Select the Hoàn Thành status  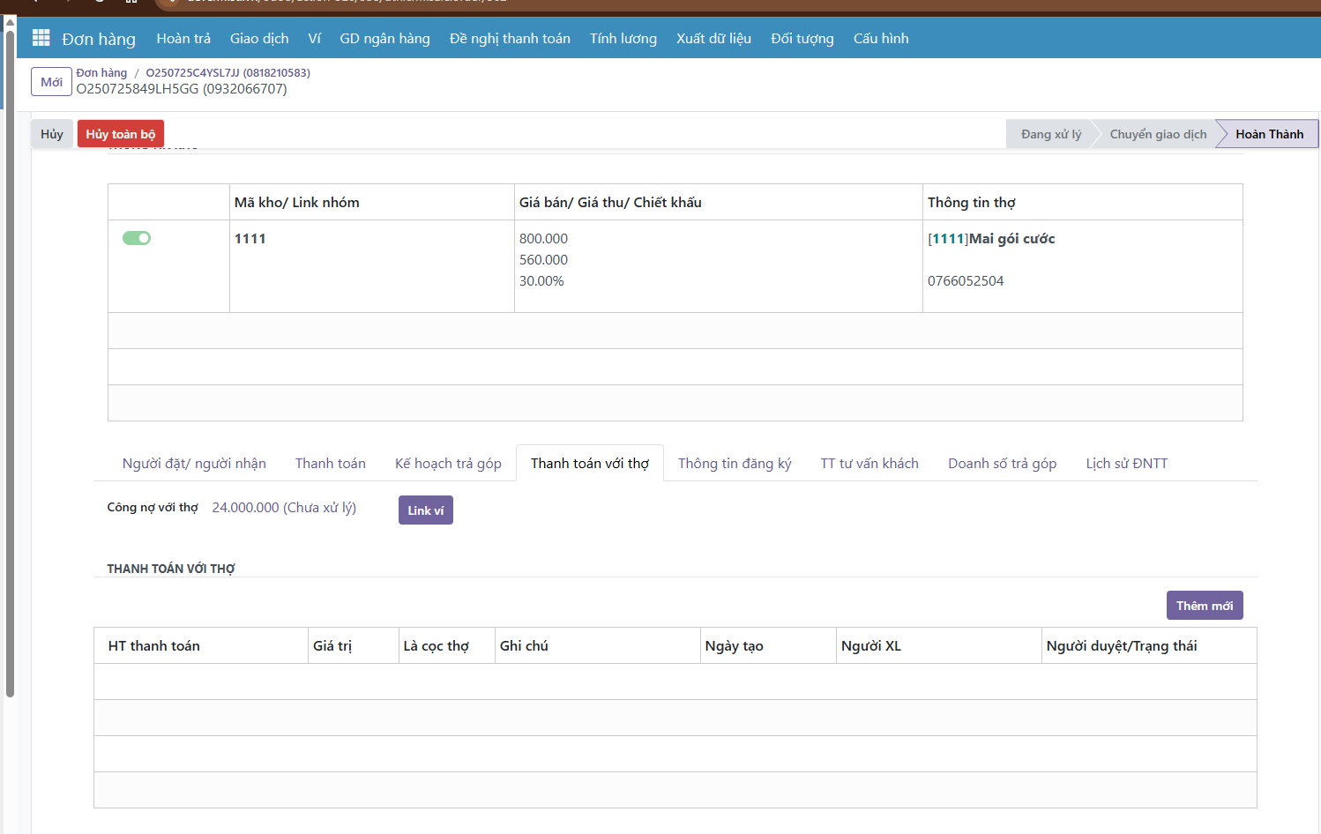point(1269,134)
